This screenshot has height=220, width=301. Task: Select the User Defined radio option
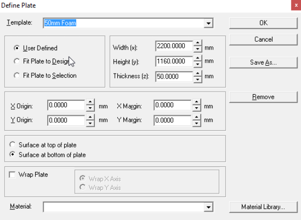point(17,48)
